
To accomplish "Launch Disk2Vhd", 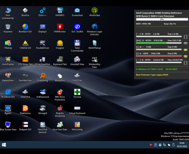I will [25, 94].
